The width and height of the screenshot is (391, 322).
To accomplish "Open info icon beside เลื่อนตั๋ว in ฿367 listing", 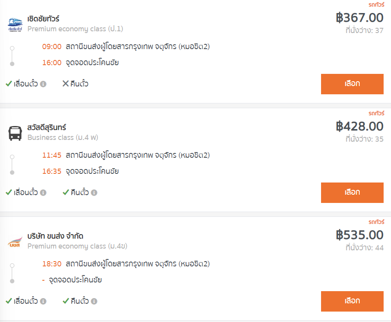I will pyautogui.click(x=43, y=84).
